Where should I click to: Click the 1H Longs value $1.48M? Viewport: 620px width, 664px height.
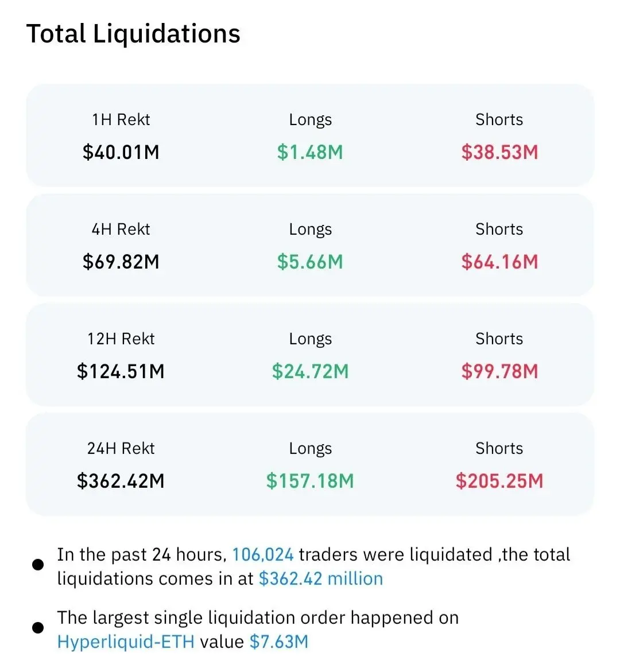pyautogui.click(x=310, y=152)
